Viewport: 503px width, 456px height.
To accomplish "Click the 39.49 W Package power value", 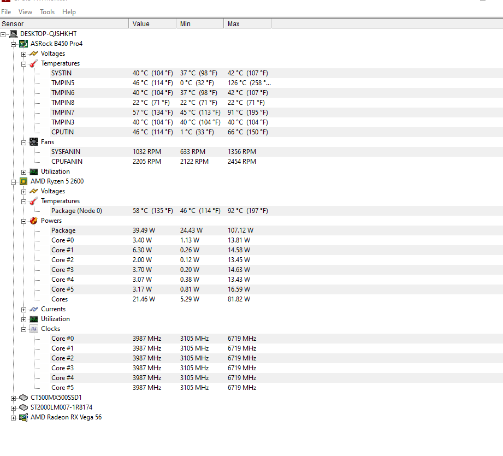I will tap(144, 230).
